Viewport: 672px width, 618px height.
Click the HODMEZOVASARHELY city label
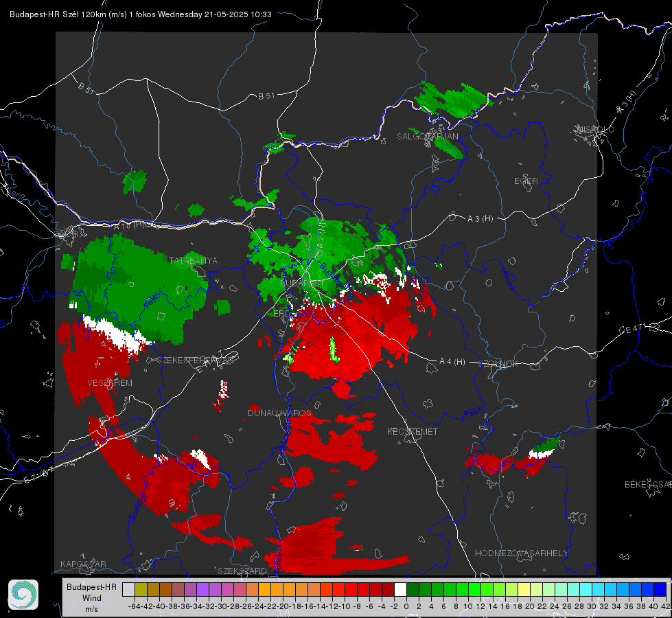coord(521,553)
